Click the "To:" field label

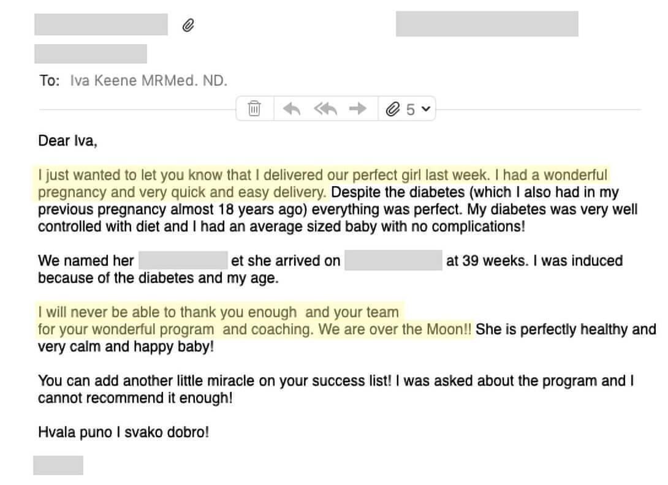[x=50, y=80]
